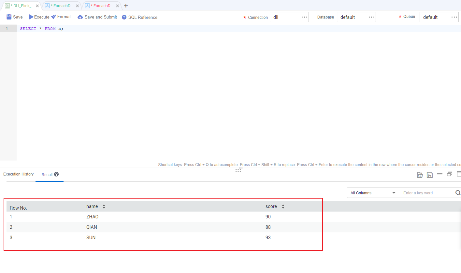This screenshot has width=461, height=273.
Task: Sort results by the score column
Action: [x=283, y=206]
